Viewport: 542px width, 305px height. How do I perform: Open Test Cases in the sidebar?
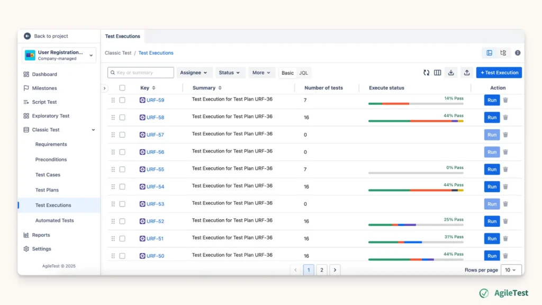pyautogui.click(x=48, y=175)
